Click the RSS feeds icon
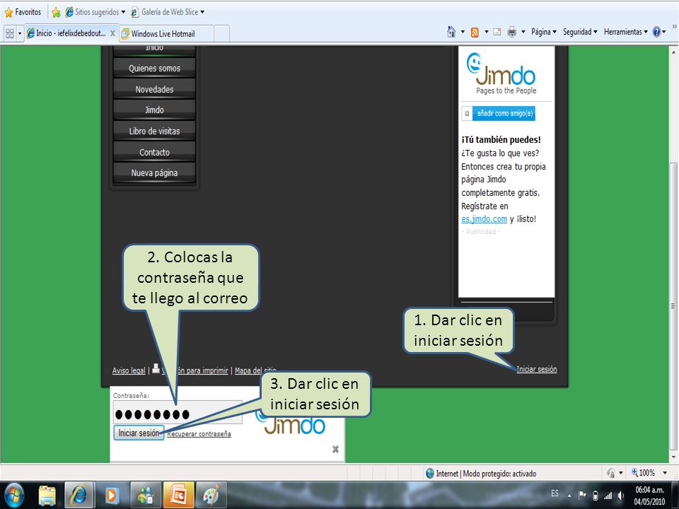 pyautogui.click(x=475, y=32)
